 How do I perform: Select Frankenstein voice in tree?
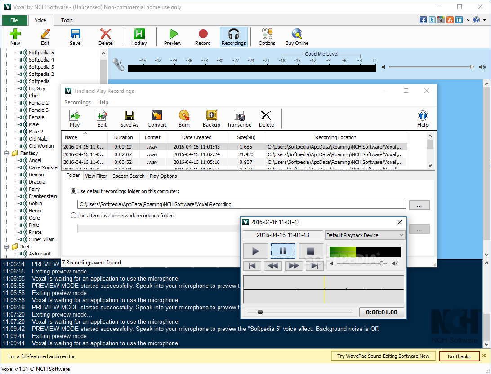43,196
